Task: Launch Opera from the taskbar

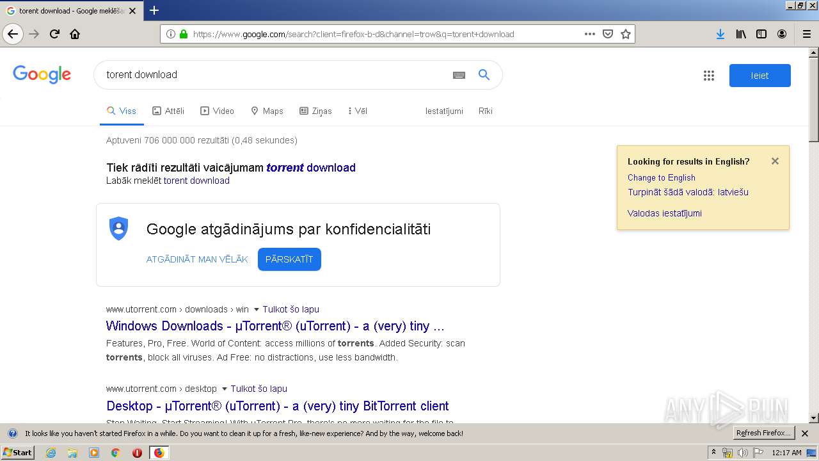Action: [x=137, y=453]
